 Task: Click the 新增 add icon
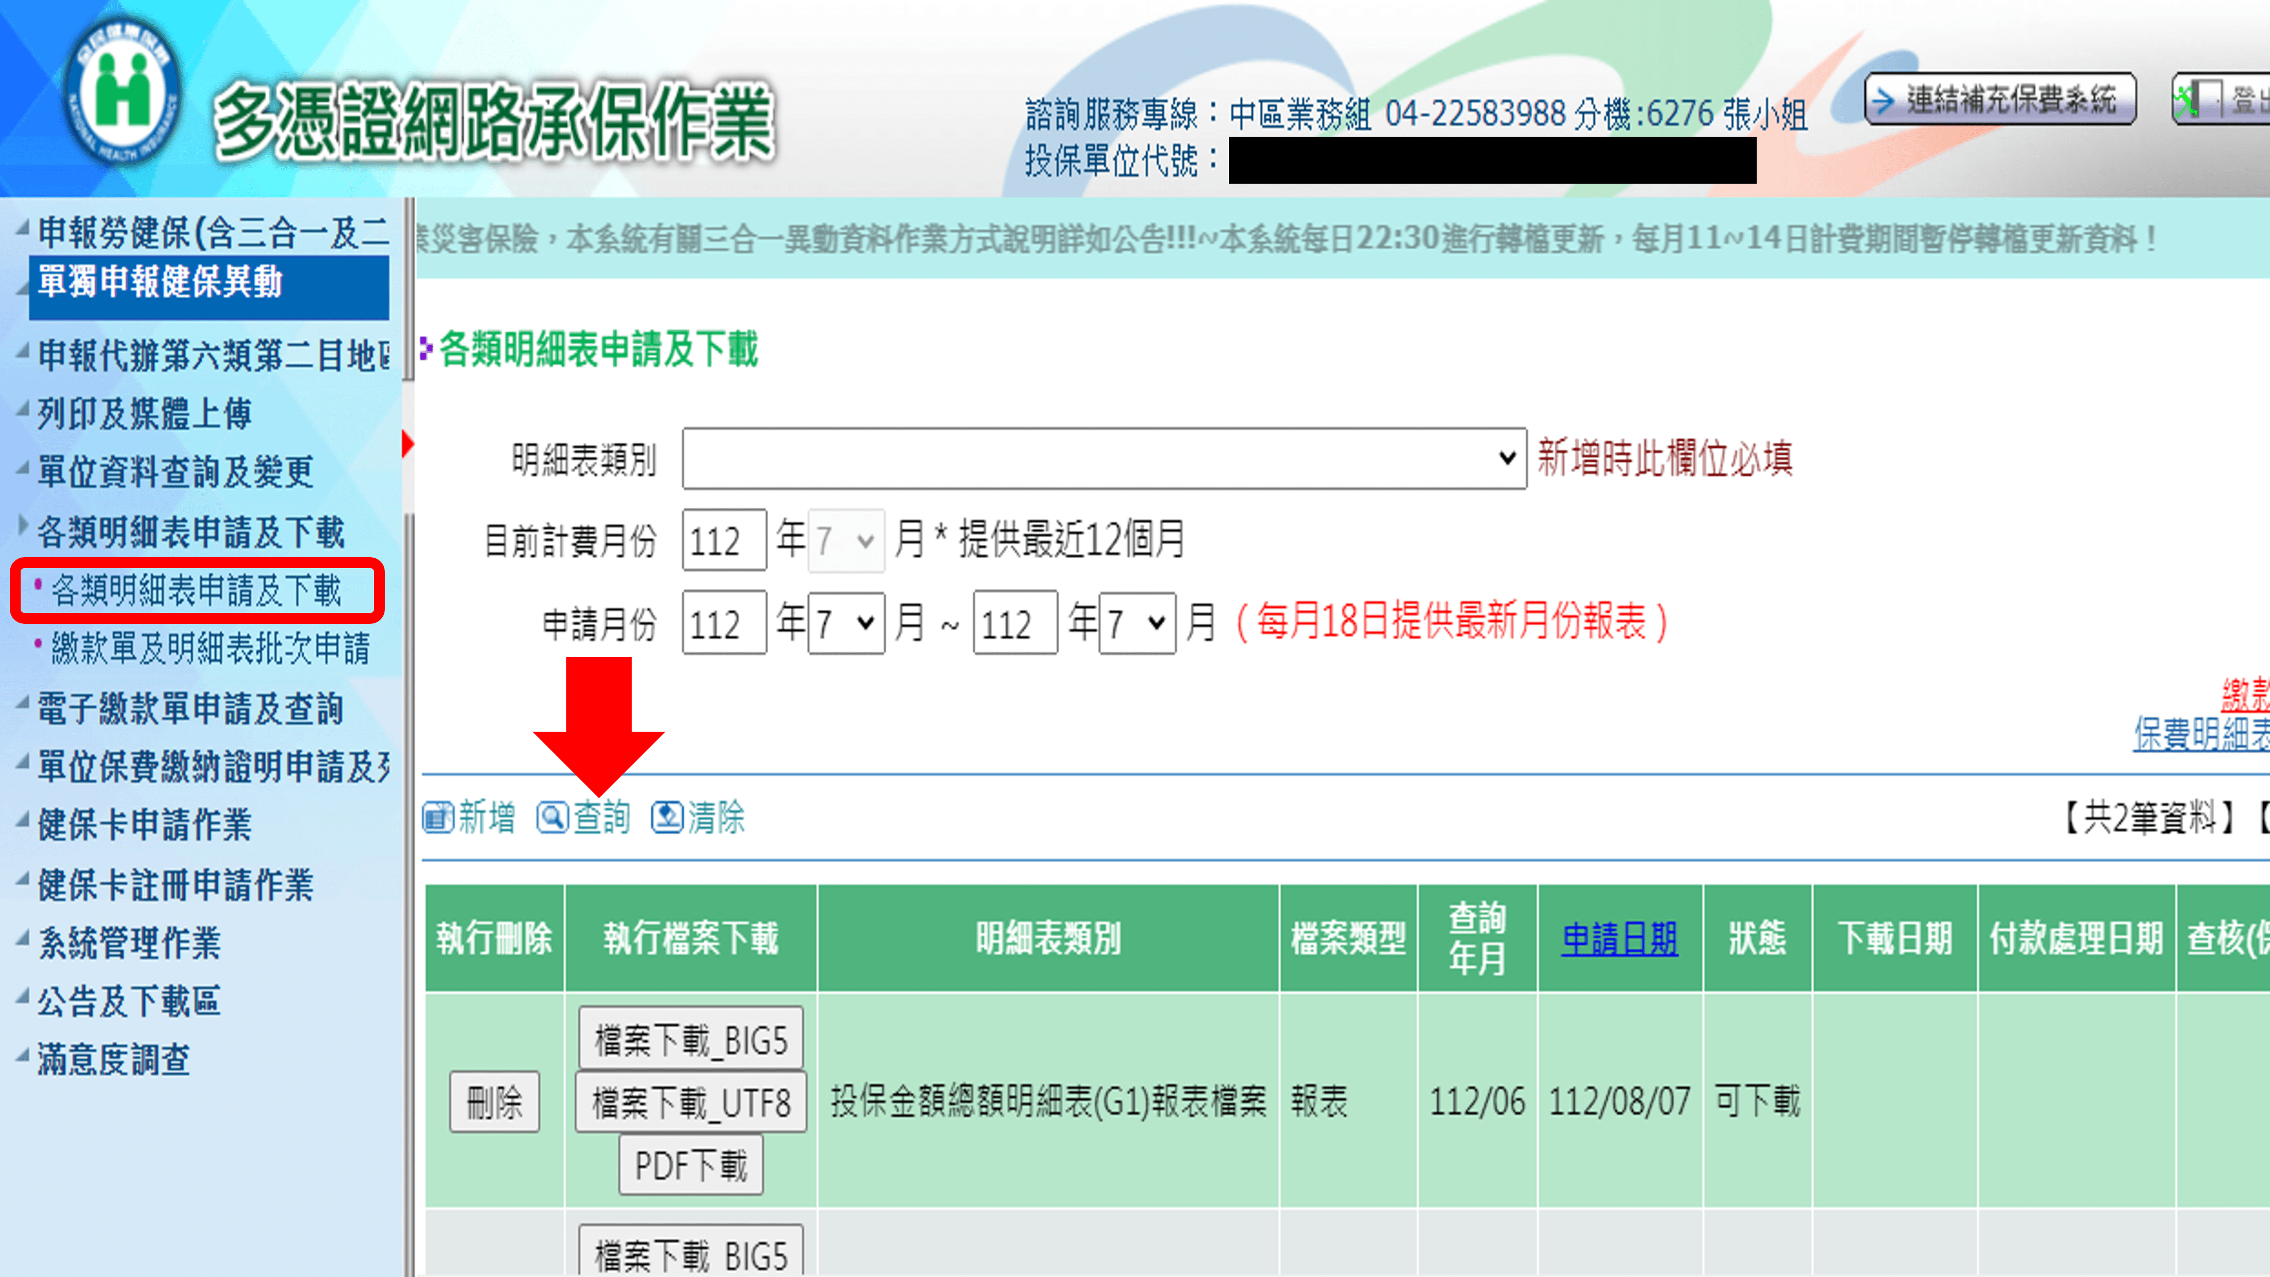coord(438,817)
